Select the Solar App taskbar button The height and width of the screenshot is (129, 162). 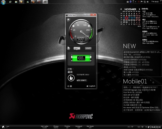click(45, 2)
